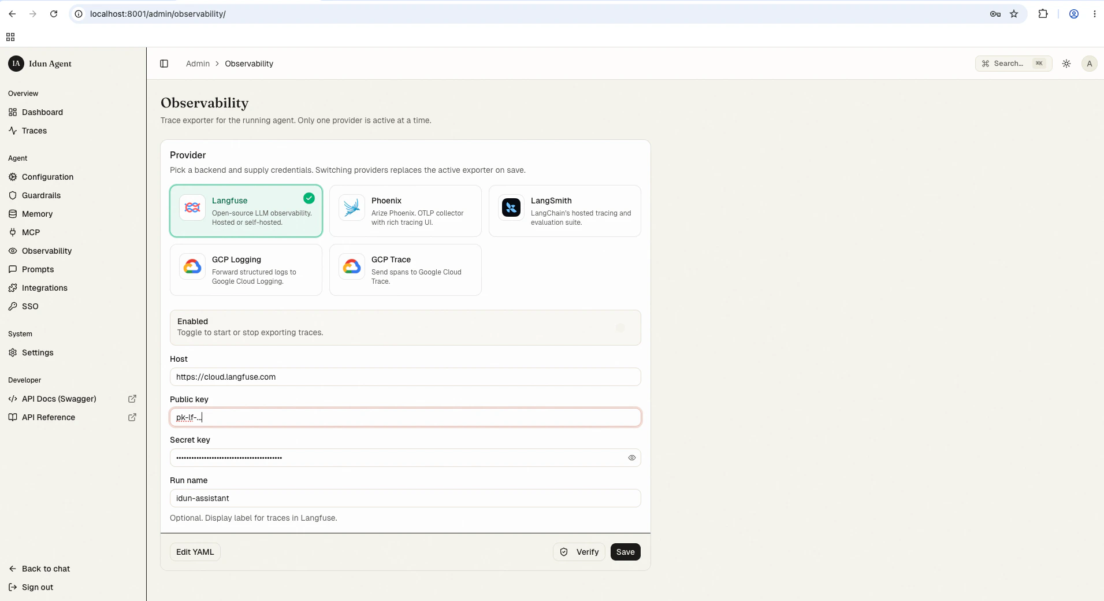Select GCP Logging provider card

click(x=246, y=270)
